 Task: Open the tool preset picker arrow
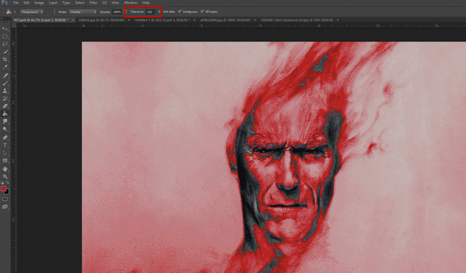coord(14,12)
